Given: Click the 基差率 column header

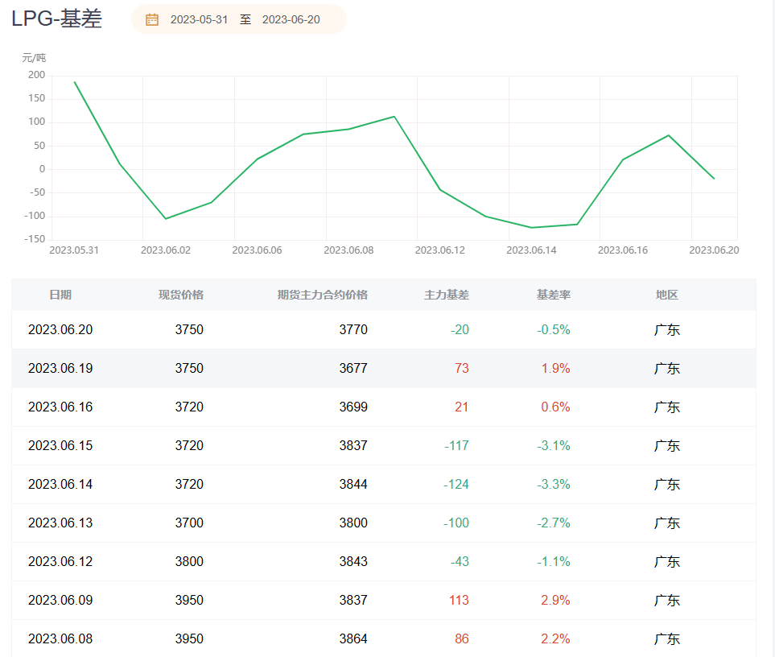Looking at the screenshot, I should pyautogui.click(x=554, y=295).
